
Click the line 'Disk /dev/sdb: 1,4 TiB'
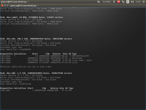[36, 73]
